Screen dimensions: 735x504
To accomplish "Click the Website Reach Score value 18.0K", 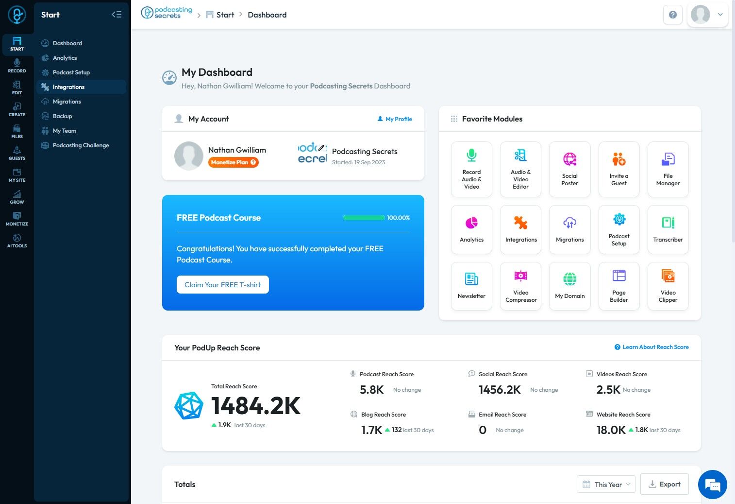I will [611, 430].
